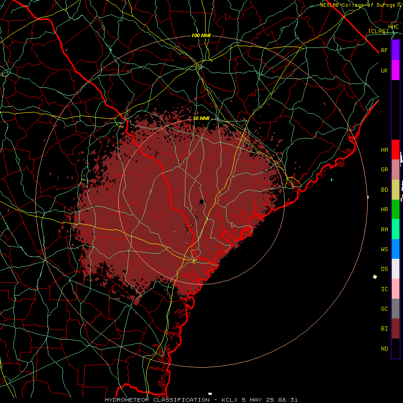The image size is (403, 403).
Task: Select the BD yellow legend swatch
Action: 395,190
